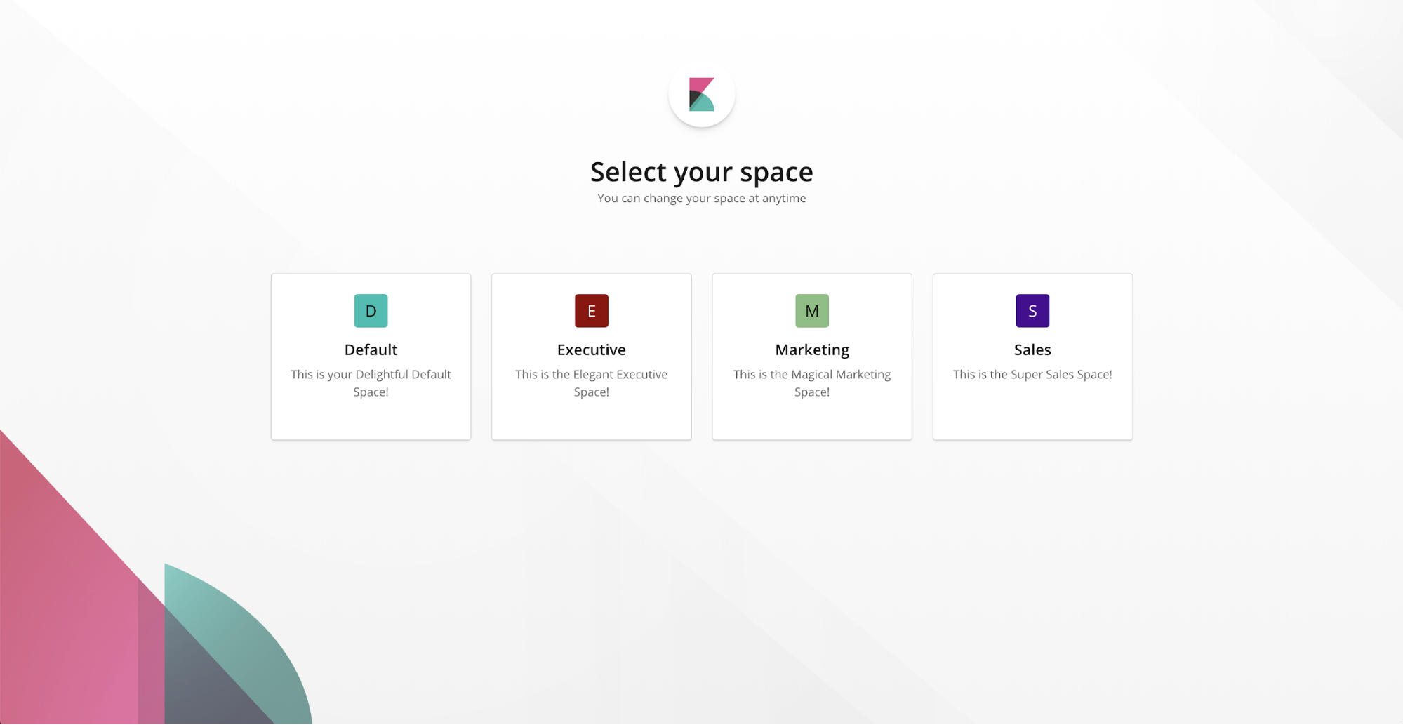Click the Delightful Default Space description
1403x725 pixels.
[x=371, y=383]
